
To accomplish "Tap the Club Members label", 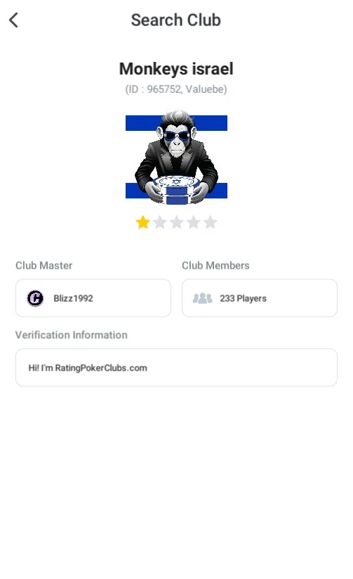I will click(215, 265).
